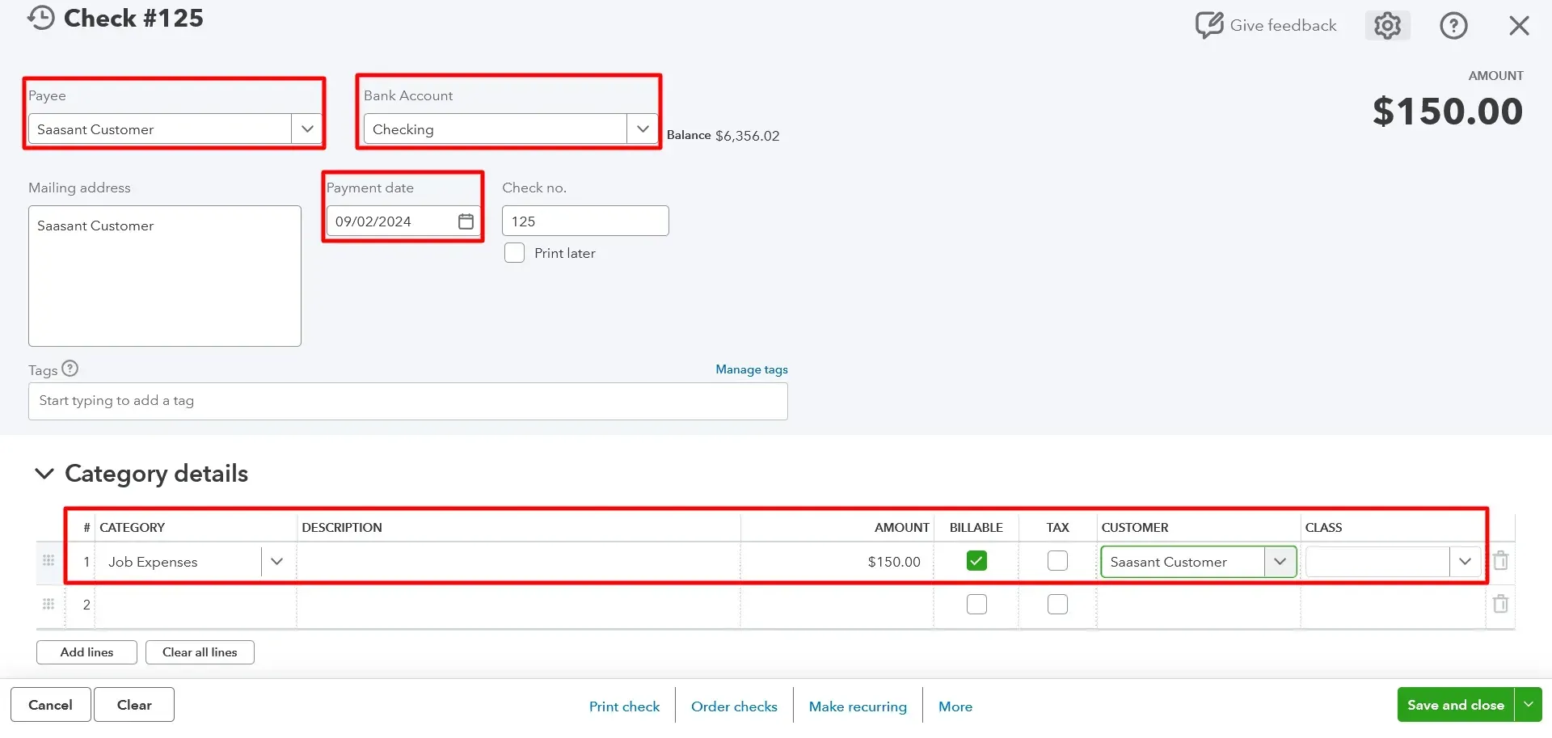Screen dimensions: 1552x738
Task: Click the Bank Account field showing Checking
Action: 496,129
